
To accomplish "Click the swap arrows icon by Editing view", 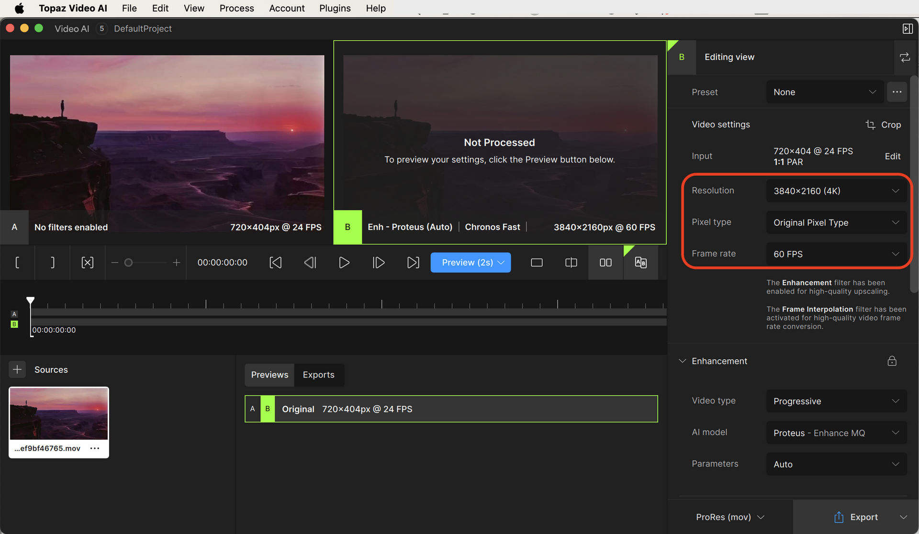I will tap(905, 57).
